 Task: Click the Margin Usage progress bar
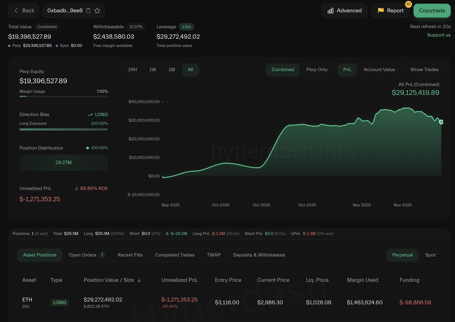pos(64,96)
